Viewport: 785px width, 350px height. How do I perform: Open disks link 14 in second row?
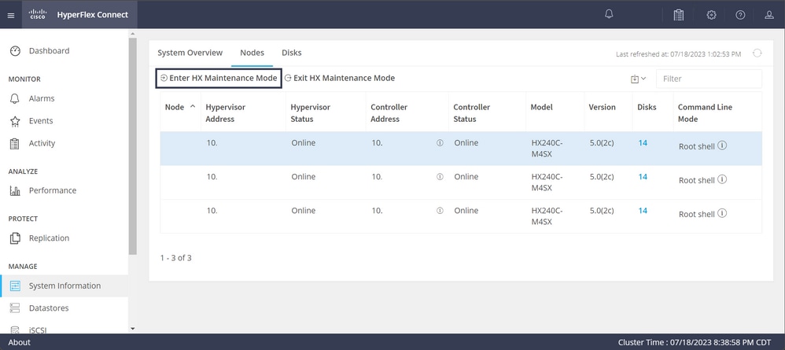(x=643, y=177)
